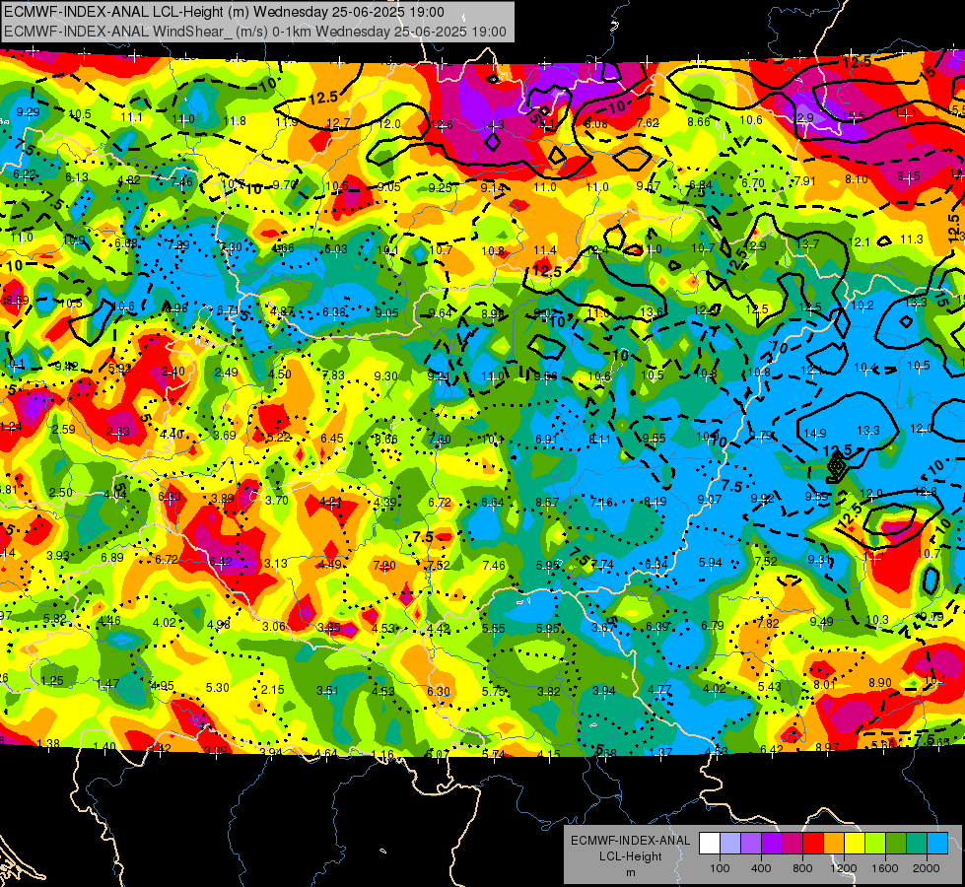This screenshot has height=887, width=965.
Task: Click the teal legend swatch
Action: (917, 844)
